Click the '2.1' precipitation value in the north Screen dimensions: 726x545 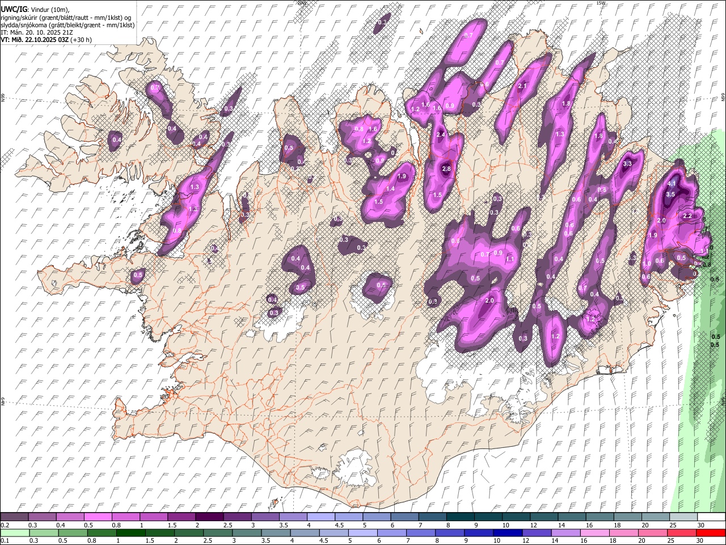[523, 86]
